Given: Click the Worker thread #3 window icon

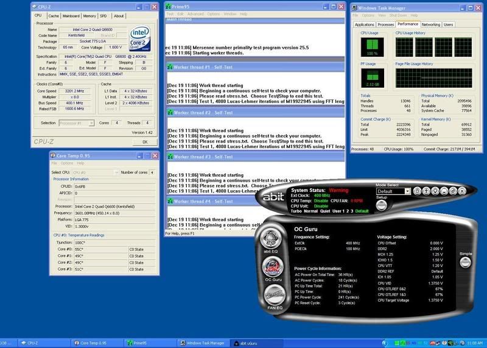Looking at the screenshot, I should (x=170, y=157).
